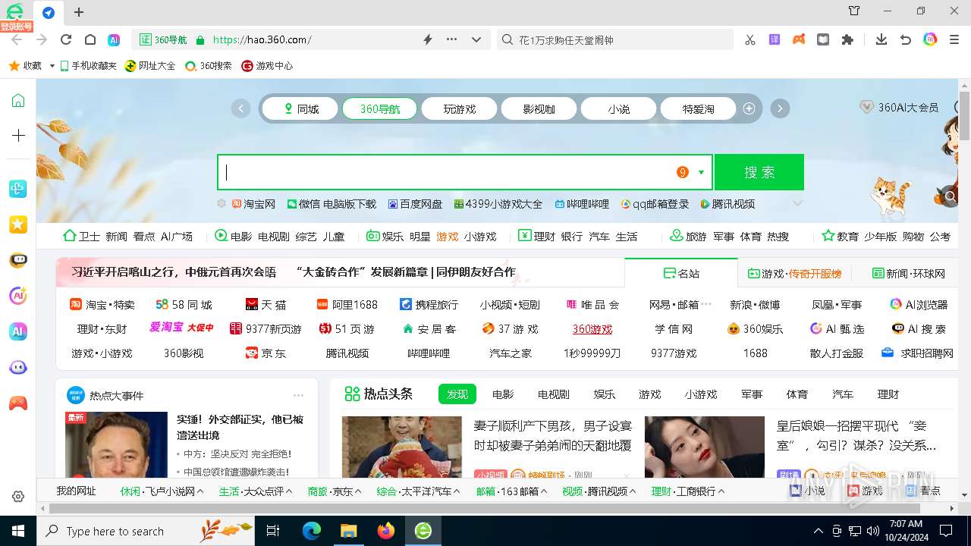Expand the search engine selector dropdown arrow
The width and height of the screenshot is (971, 546).
click(x=701, y=172)
